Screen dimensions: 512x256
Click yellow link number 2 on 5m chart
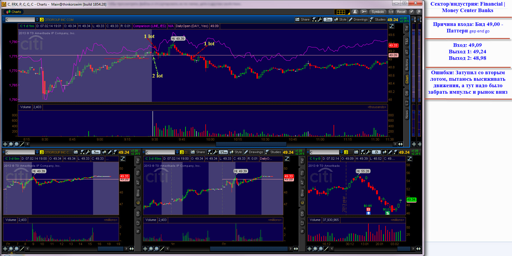click(42, 152)
